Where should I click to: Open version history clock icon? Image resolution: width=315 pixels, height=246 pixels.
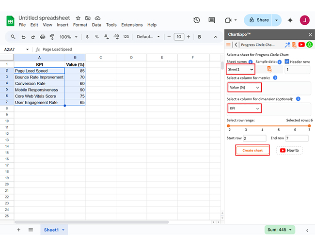196,20
